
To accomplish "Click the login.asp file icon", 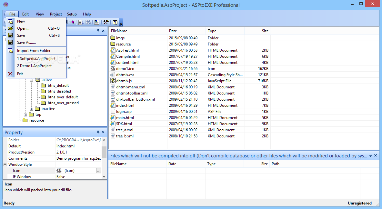I will tap(113, 111).
